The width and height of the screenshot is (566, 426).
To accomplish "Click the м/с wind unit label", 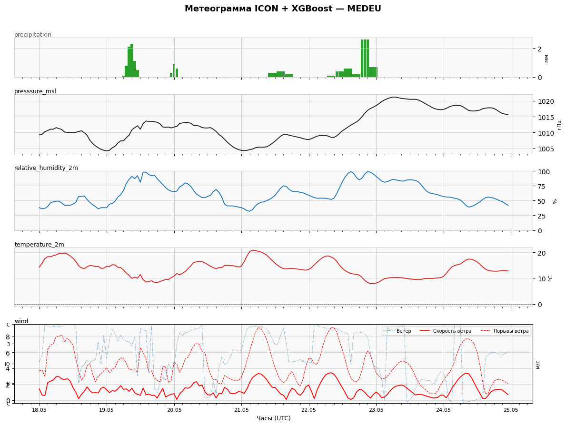I will click(x=537, y=364).
